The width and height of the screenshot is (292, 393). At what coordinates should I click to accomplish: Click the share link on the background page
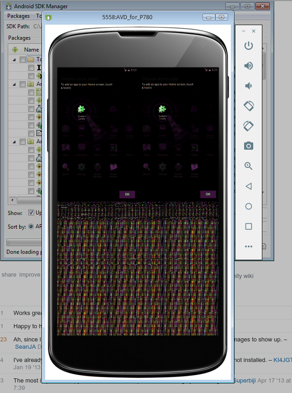9,275
